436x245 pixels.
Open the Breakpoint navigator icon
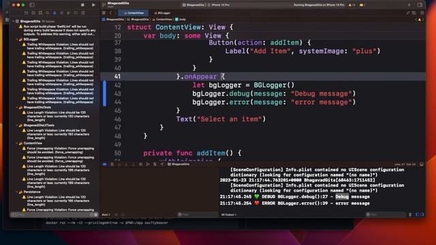[76, 13]
